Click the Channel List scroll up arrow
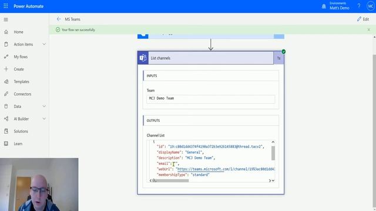 [x=273, y=142]
